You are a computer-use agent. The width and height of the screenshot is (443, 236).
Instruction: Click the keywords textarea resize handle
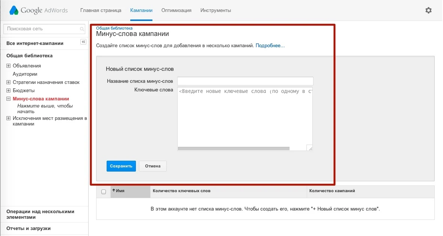click(x=310, y=148)
